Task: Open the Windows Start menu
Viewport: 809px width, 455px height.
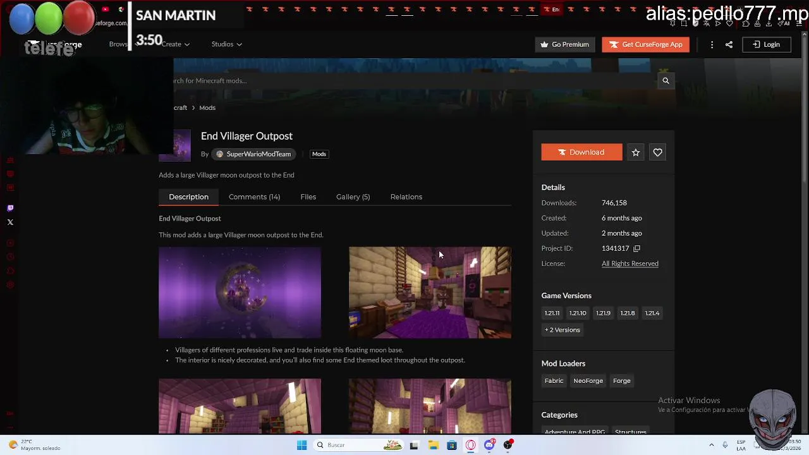Action: tap(301, 445)
